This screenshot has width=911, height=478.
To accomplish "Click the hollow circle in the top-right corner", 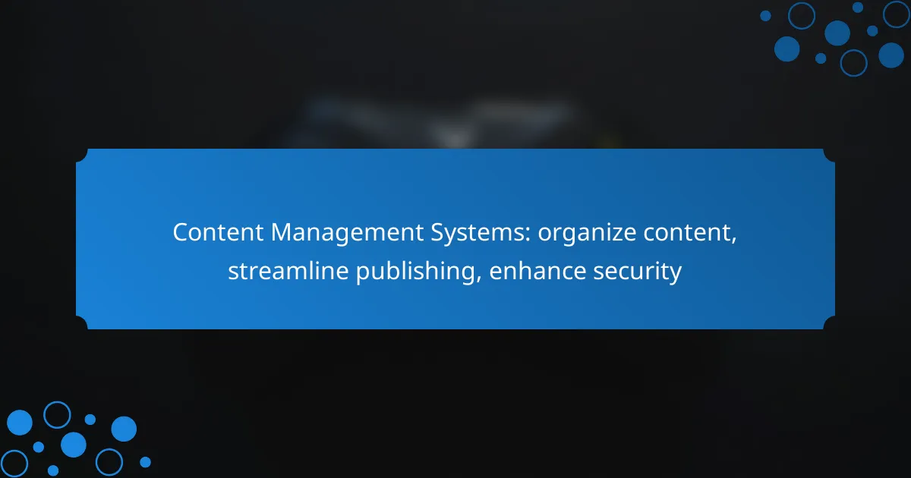I will click(896, 14).
